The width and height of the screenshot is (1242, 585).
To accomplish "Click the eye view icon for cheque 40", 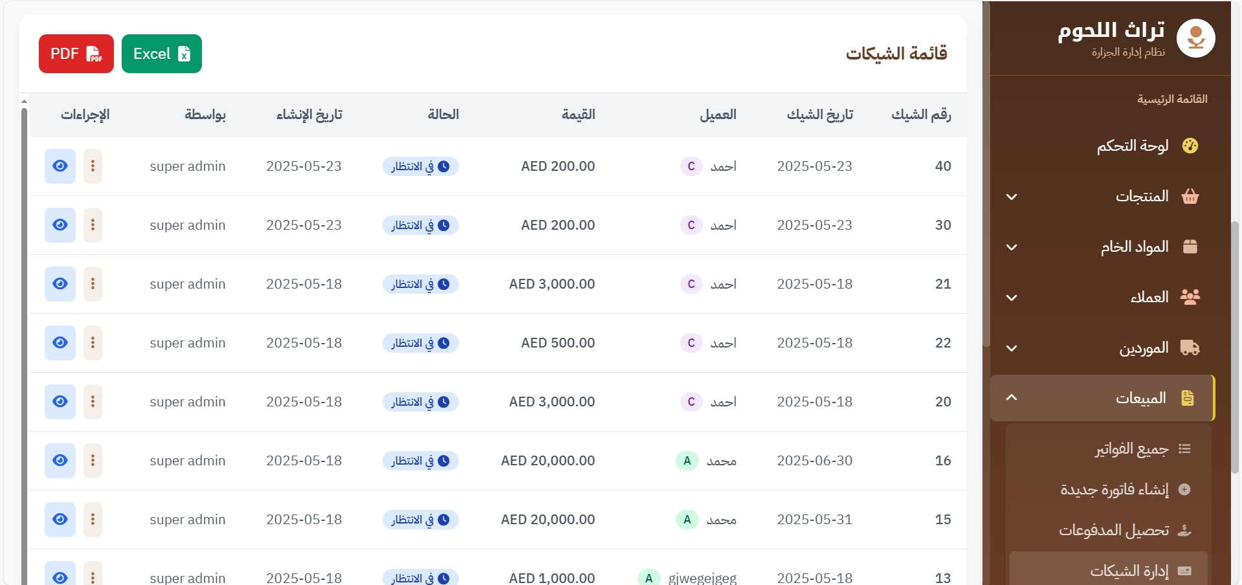I will click(60, 166).
